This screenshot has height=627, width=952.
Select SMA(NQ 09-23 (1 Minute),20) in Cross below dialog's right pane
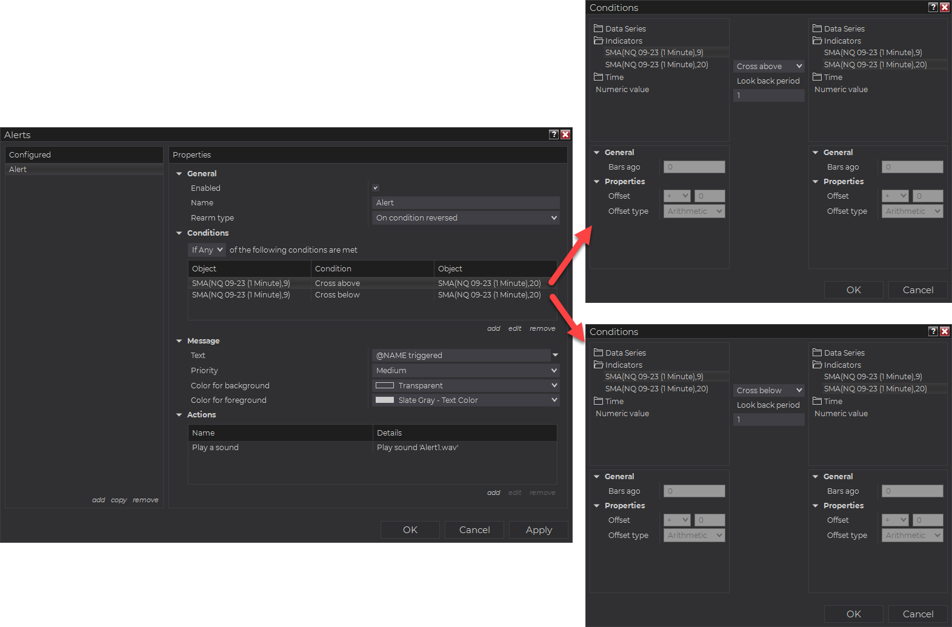click(x=876, y=389)
